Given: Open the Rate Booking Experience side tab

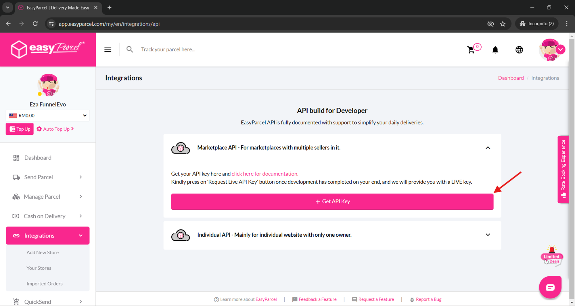Looking at the screenshot, I should pyautogui.click(x=563, y=169).
